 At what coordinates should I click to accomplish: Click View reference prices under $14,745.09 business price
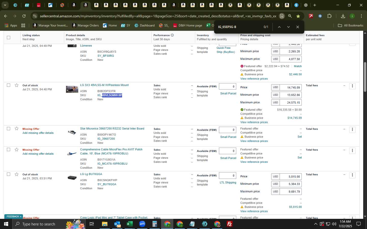tap(254, 122)
